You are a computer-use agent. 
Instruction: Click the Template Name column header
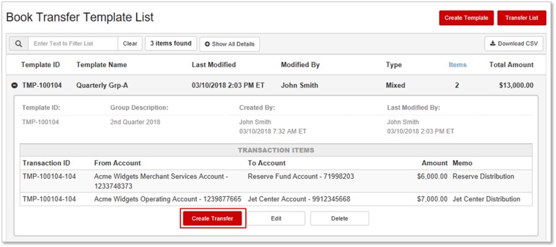pos(101,65)
